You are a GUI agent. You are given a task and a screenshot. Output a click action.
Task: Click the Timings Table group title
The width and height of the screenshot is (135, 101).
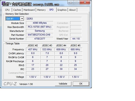tap(12, 44)
